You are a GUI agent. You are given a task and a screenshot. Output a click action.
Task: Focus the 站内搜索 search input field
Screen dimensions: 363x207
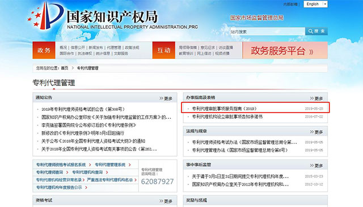pyautogui.click(x=268, y=32)
